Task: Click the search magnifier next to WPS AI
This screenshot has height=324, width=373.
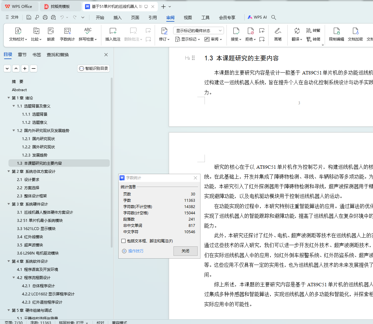Action: point(274,17)
